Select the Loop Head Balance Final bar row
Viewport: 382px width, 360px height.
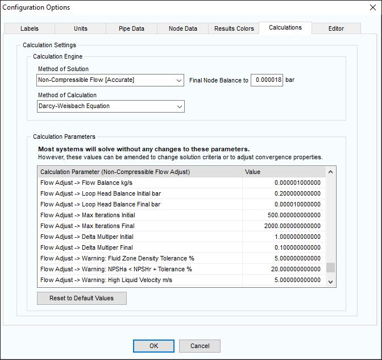point(181,204)
